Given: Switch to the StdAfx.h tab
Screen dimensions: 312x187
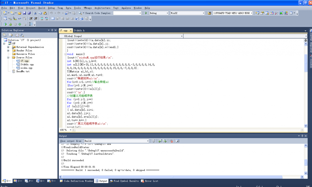Looking at the screenshot, I should pos(79,30).
